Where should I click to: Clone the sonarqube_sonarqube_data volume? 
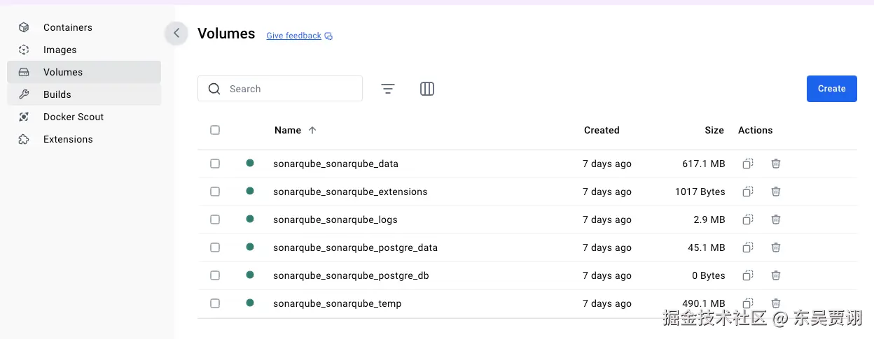click(748, 164)
